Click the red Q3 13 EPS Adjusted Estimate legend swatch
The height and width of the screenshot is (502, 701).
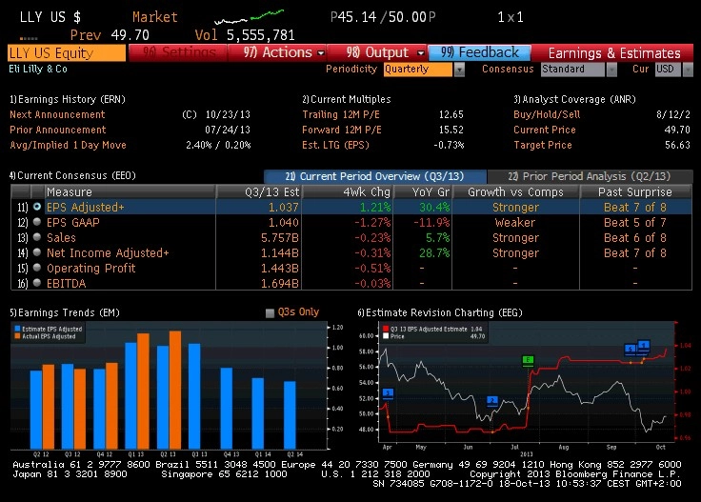point(386,329)
